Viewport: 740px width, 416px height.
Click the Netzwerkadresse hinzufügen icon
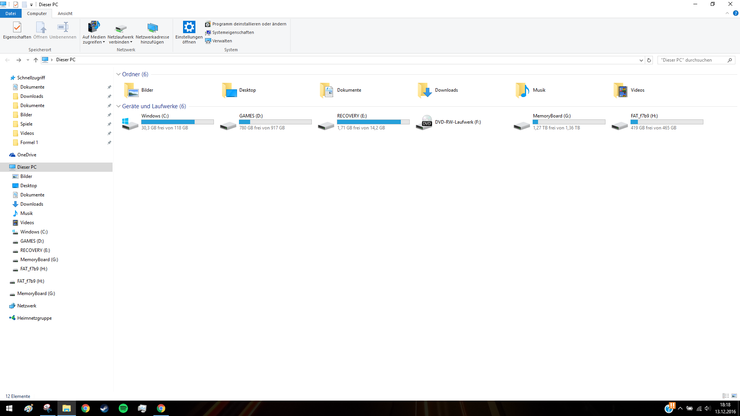point(152,28)
